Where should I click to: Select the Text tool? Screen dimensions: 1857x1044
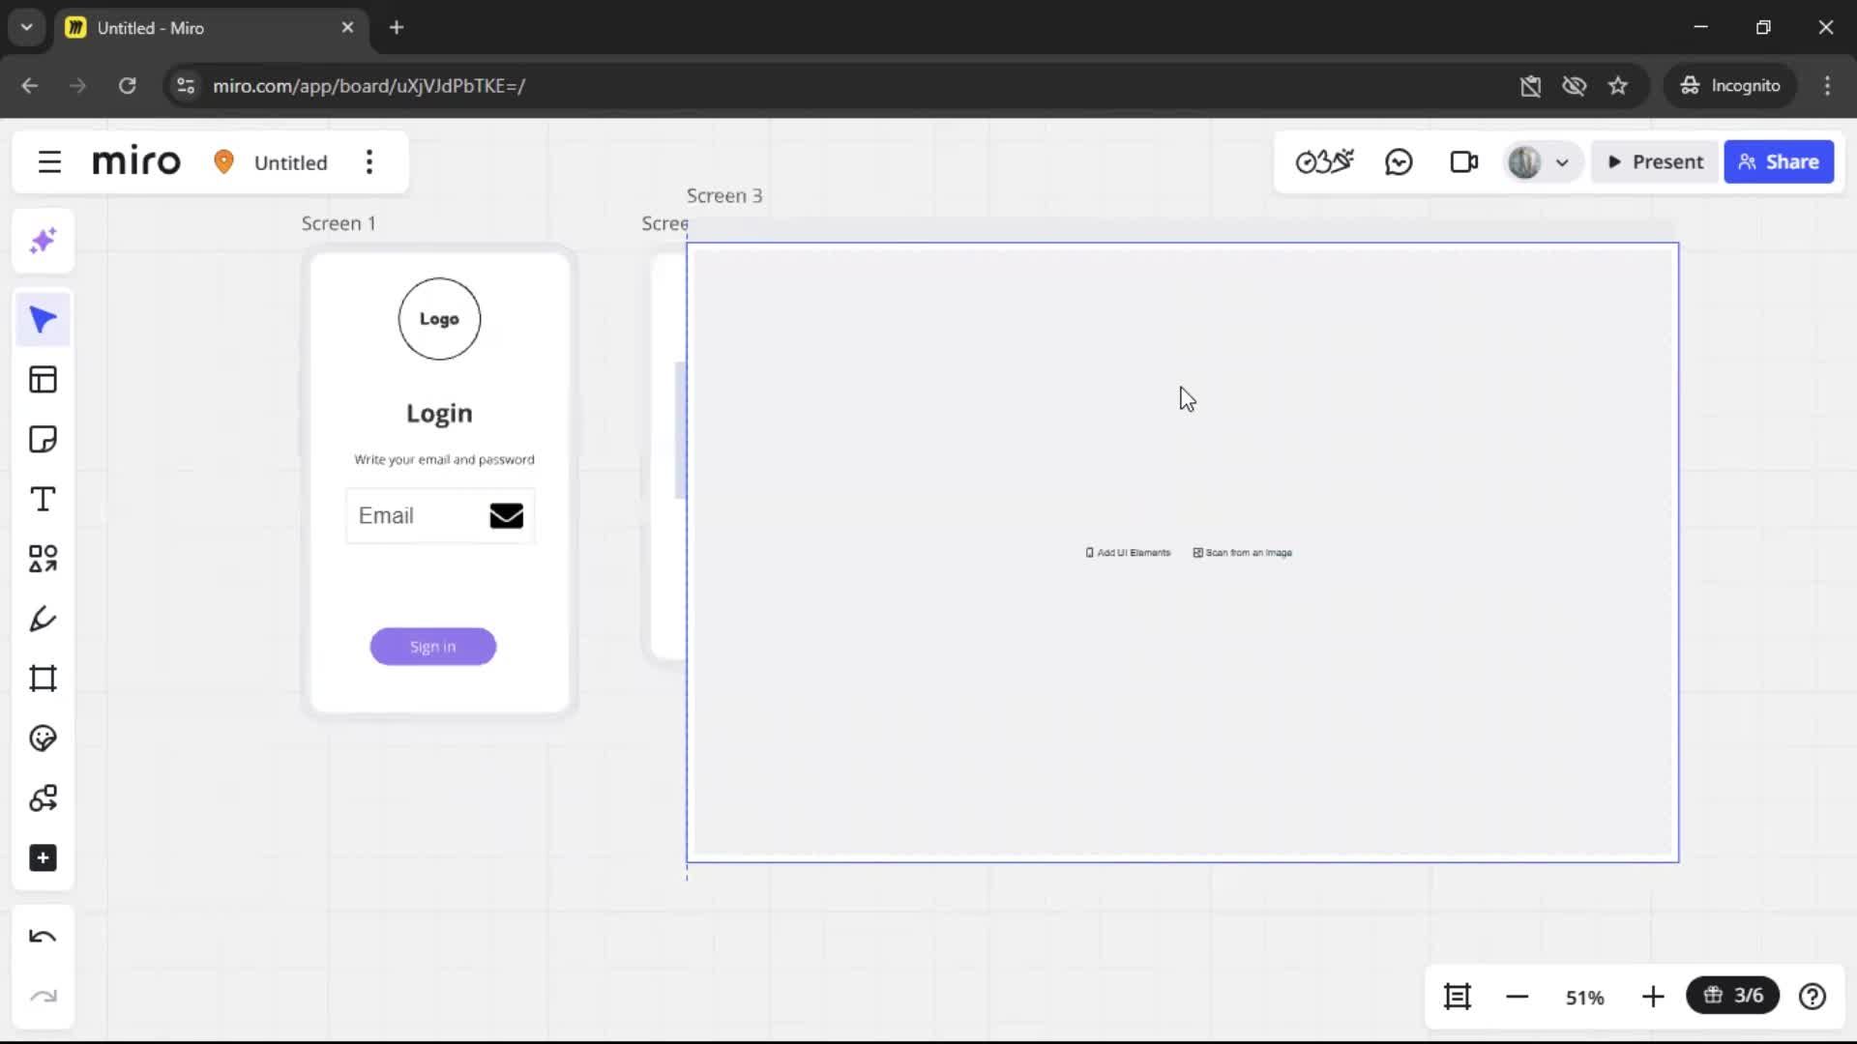[43, 500]
